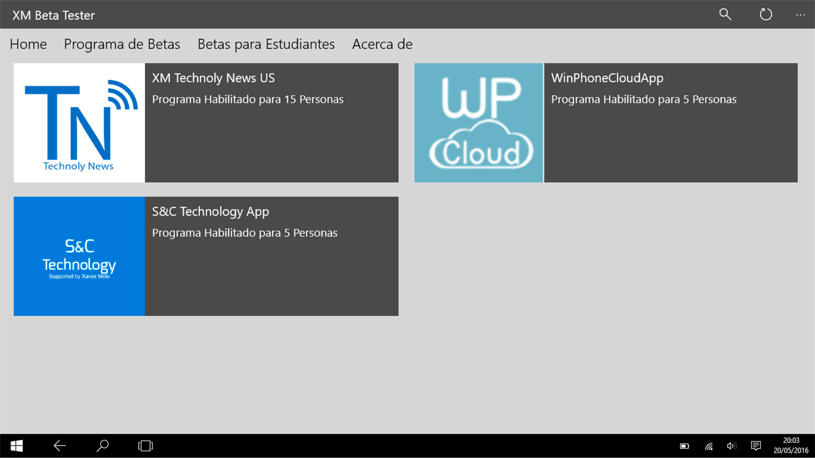Viewport: 815px width, 458px height.
Task: Open taskbar search (Cortana) icon
Action: tap(102, 446)
